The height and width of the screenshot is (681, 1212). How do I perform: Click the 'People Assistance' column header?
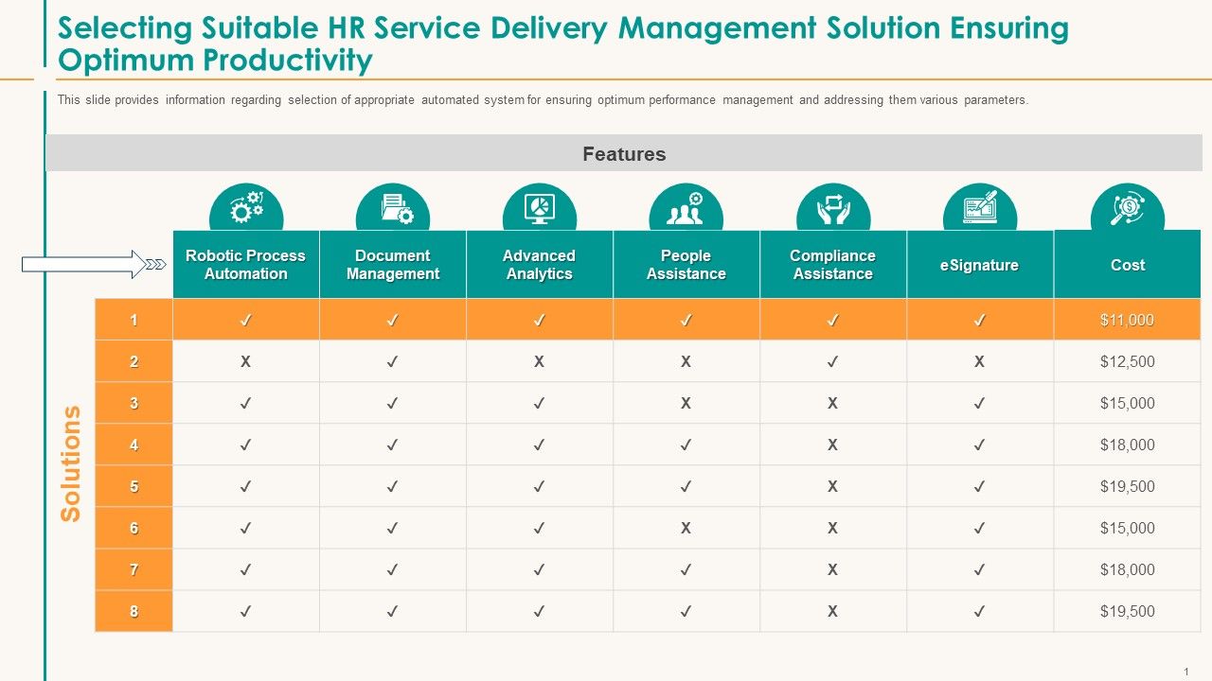tap(686, 265)
